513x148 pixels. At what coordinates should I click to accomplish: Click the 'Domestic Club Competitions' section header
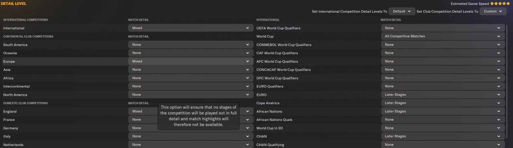[25, 103]
